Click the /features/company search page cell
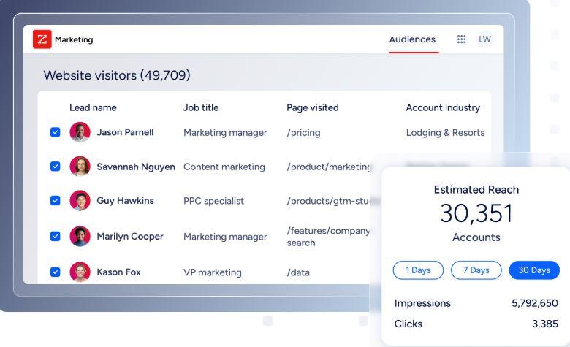This screenshot has height=347, width=570. (x=328, y=237)
